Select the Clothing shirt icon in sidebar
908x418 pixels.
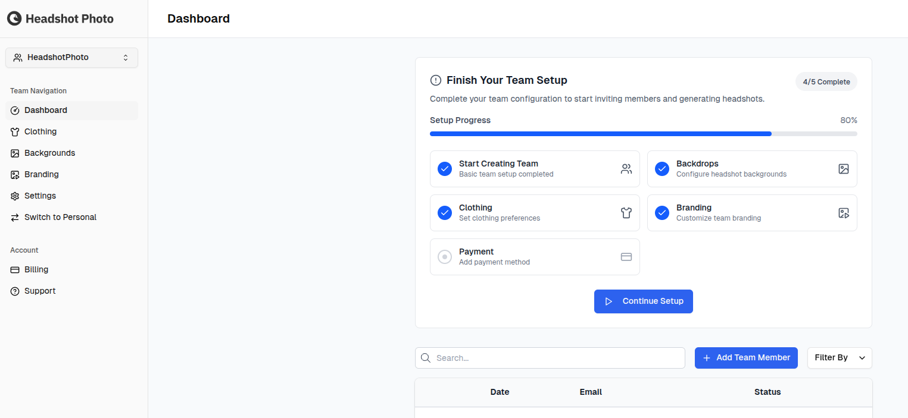15,131
